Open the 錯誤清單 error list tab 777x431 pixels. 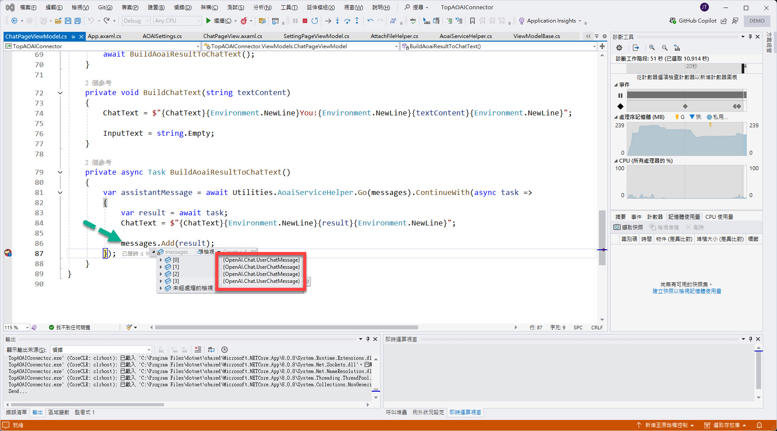click(x=16, y=412)
